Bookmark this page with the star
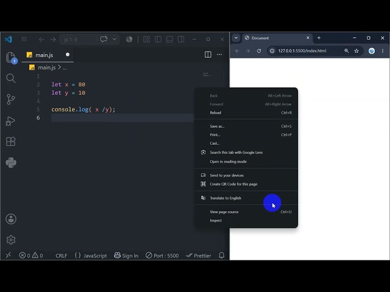Image resolution: width=390 pixels, height=292 pixels. tap(356, 50)
